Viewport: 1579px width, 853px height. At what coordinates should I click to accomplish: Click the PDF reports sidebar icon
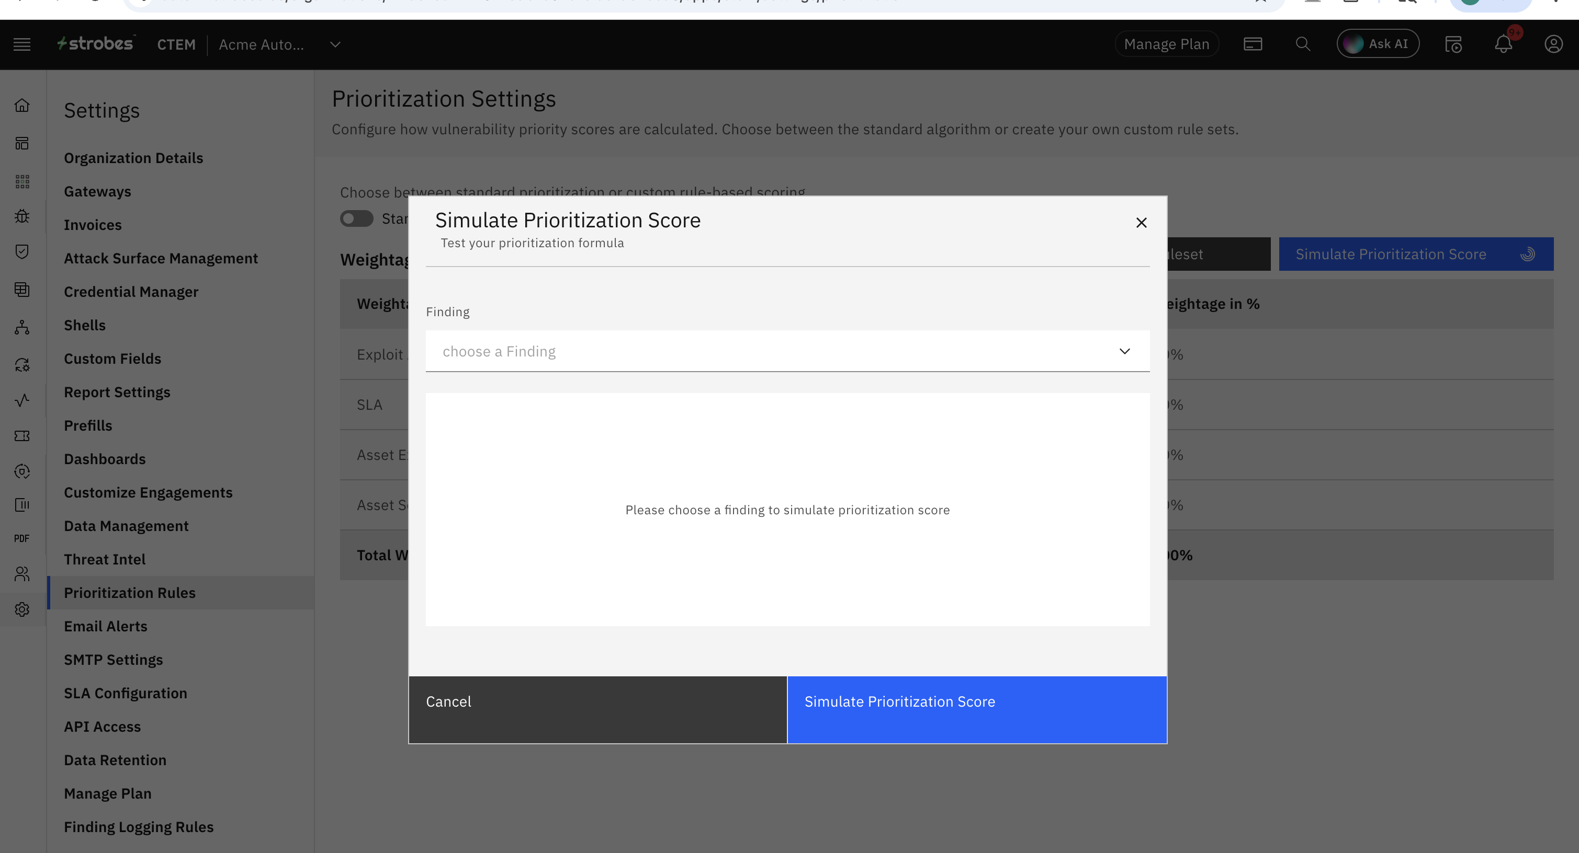click(22, 538)
